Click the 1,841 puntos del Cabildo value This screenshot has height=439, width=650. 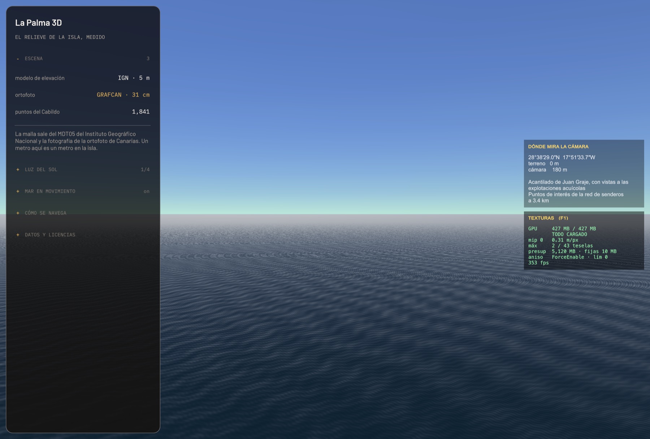point(141,112)
